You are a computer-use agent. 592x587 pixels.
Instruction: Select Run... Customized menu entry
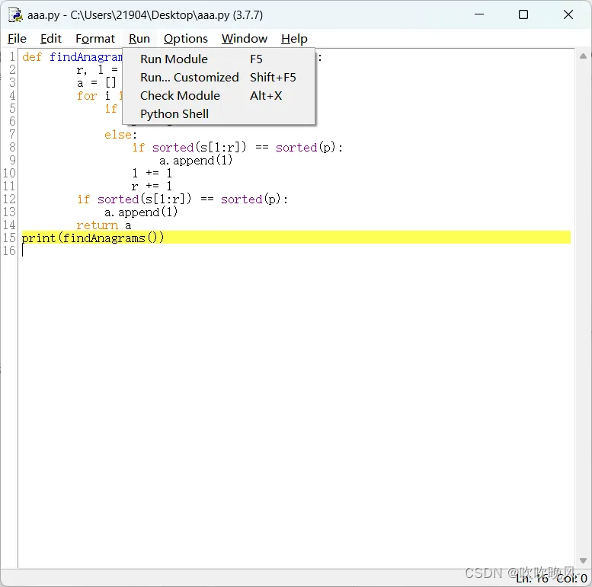click(x=219, y=78)
